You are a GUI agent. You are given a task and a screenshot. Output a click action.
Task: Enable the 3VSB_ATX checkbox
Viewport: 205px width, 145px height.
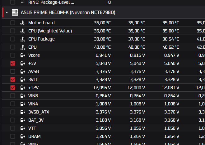[13, 112]
